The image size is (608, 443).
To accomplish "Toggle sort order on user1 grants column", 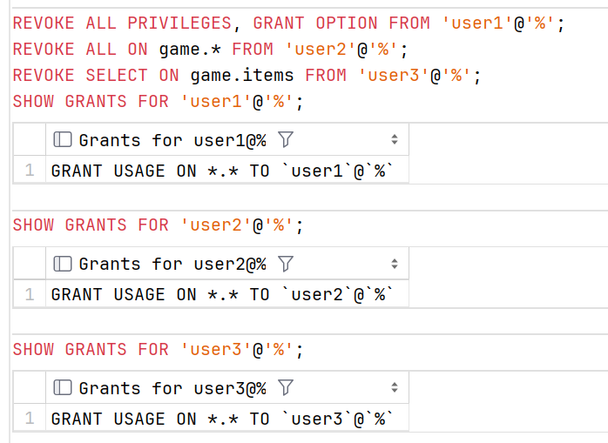I will coord(395,139).
